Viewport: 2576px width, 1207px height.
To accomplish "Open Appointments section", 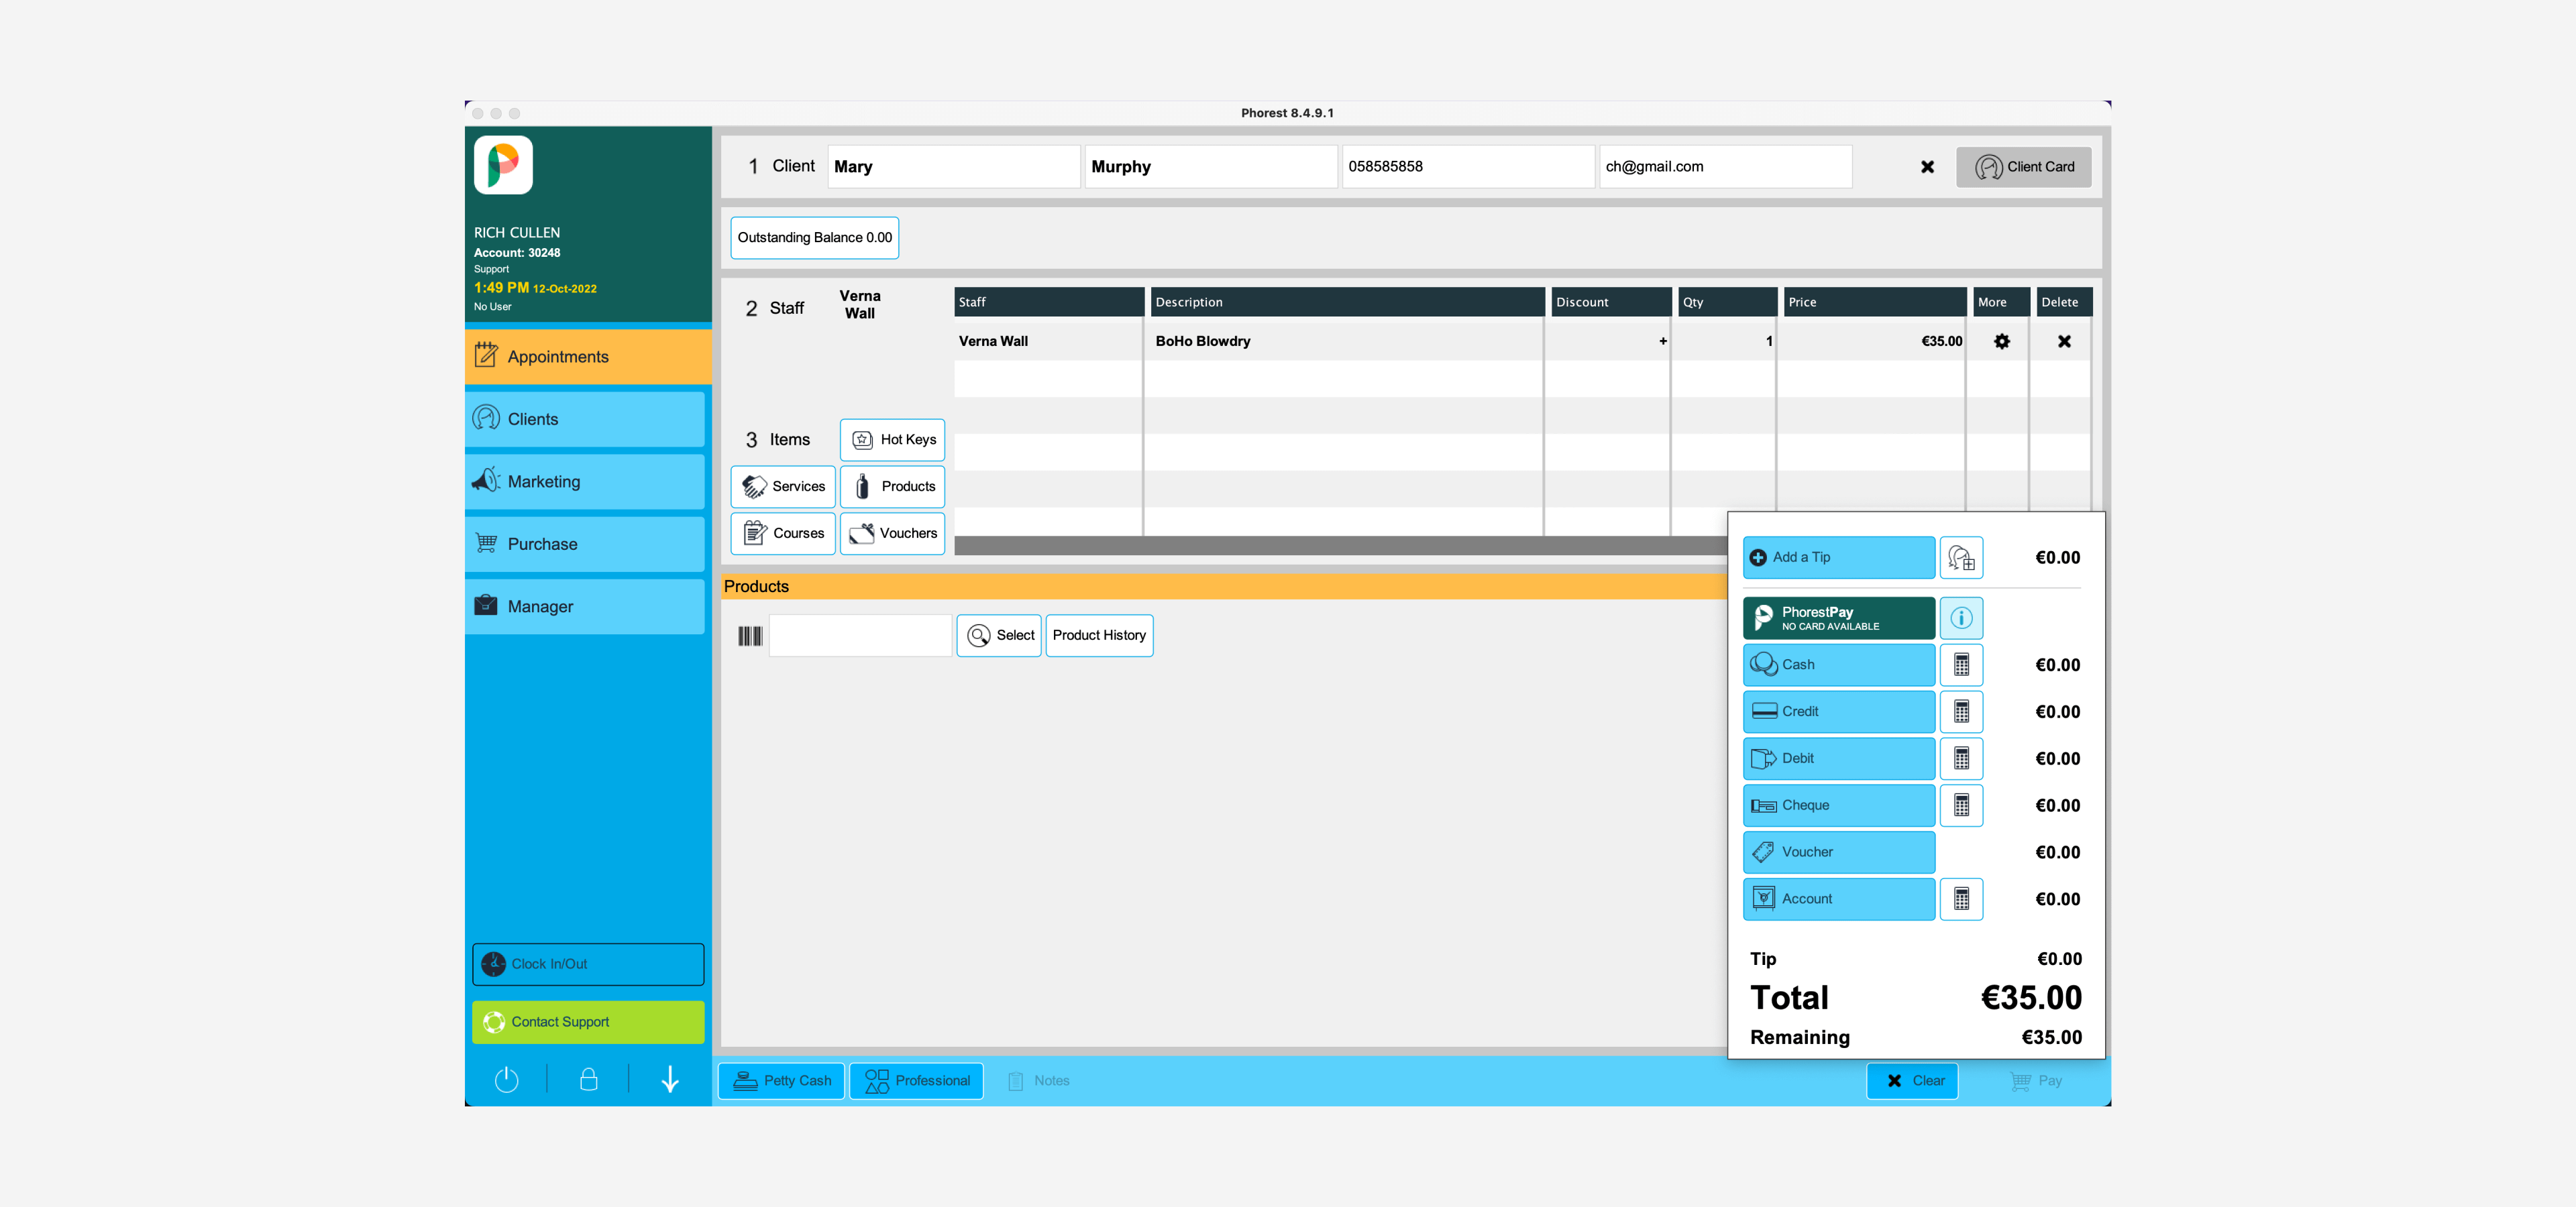I will (587, 357).
